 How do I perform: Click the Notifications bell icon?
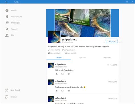pyautogui.click(x=7, y=17)
